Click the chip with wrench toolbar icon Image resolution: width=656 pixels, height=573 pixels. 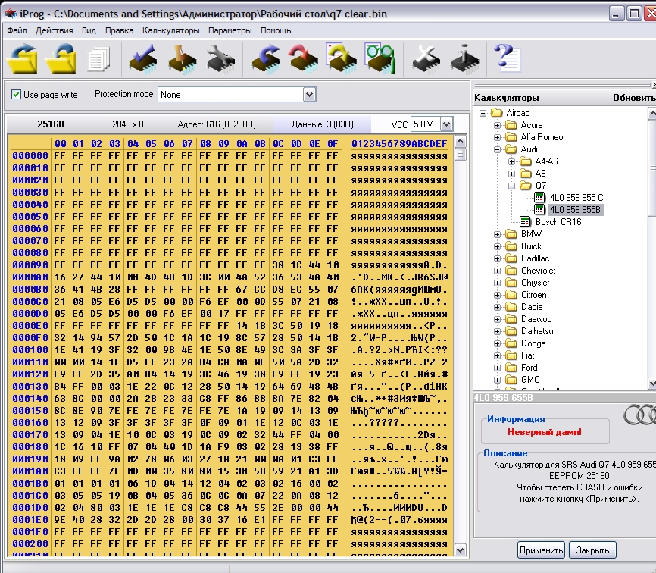point(221,59)
